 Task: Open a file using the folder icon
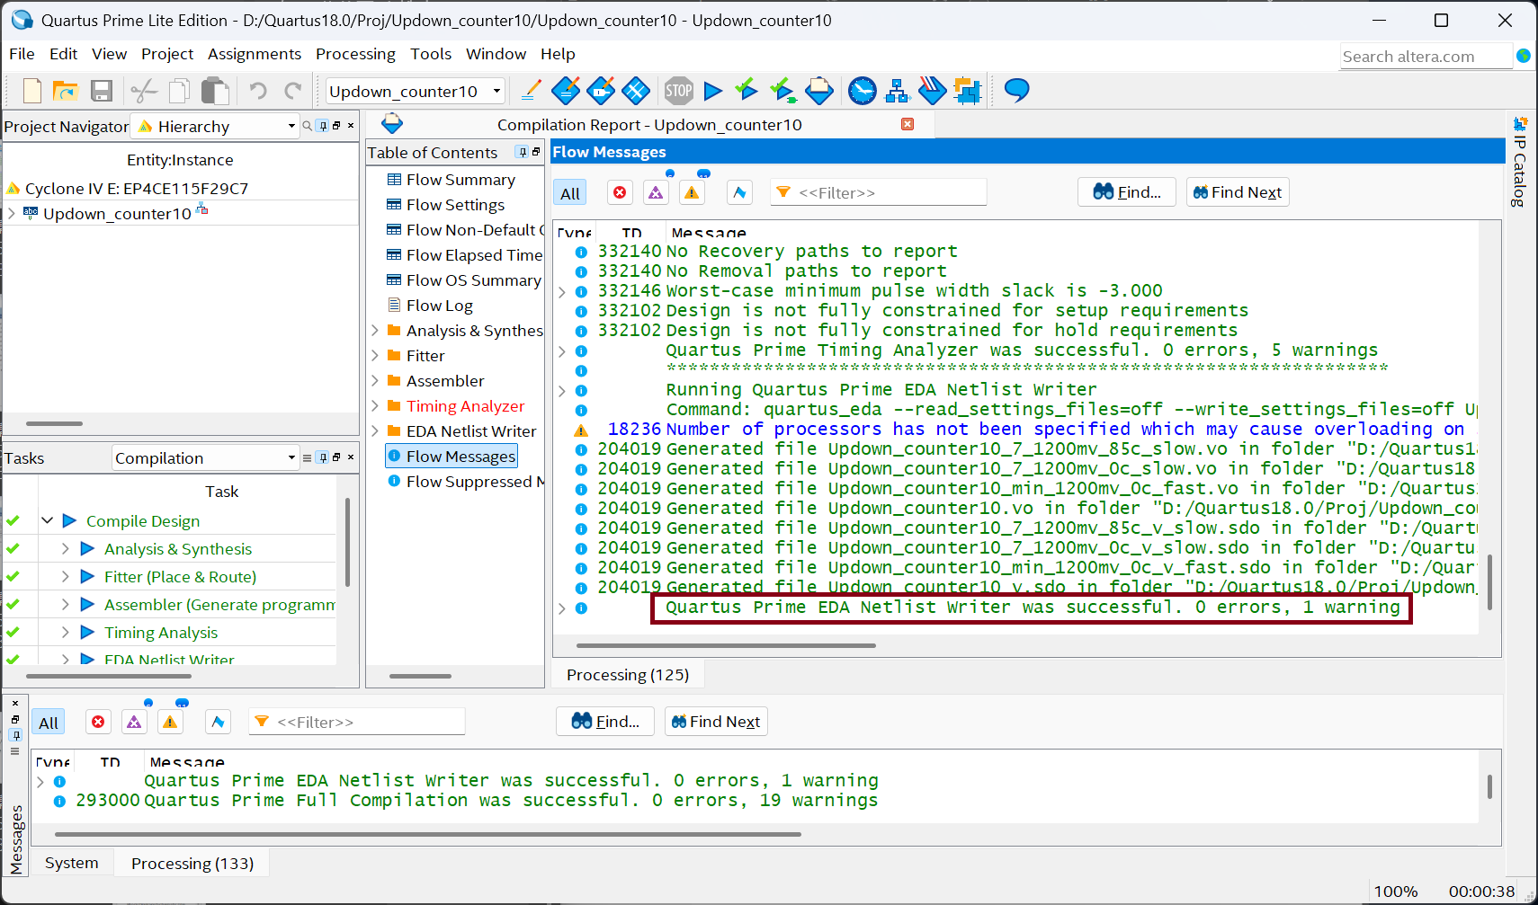(66, 91)
